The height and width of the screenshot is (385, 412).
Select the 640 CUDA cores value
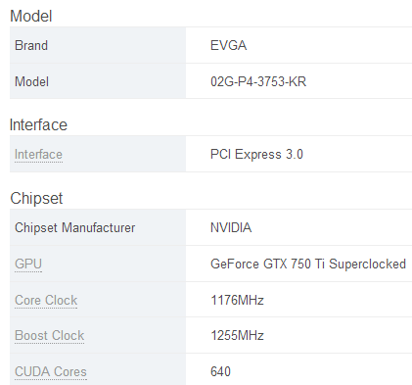tap(220, 371)
